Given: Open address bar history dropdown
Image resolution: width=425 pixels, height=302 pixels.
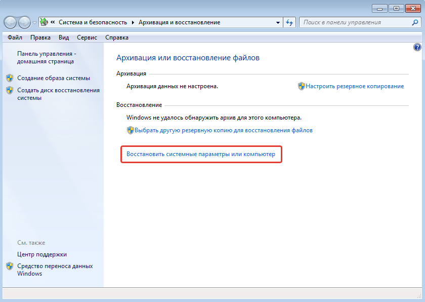Looking at the screenshot, I should click(x=278, y=22).
